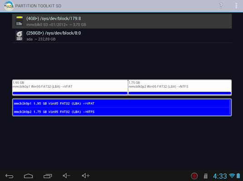Select the 1,95 GB mmcblk0p1 VFAT partition block
Screen dimensions: 243x181
click(70, 87)
